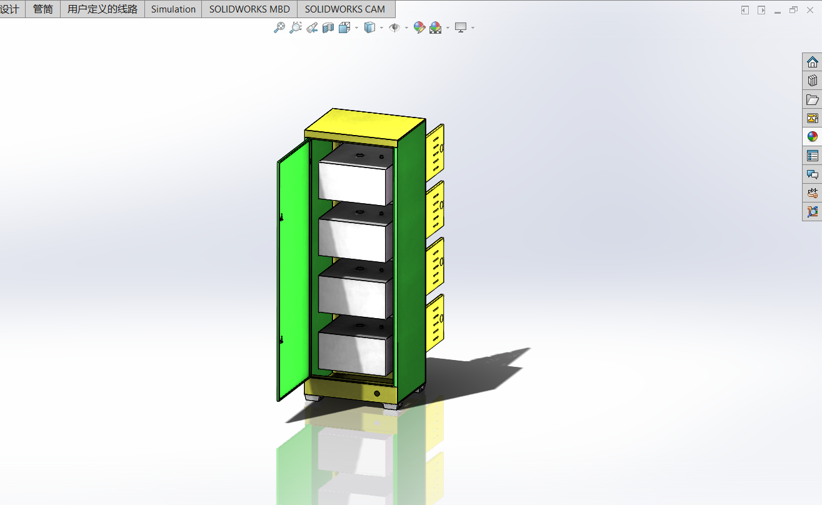This screenshot has height=505, width=822.
Task: Switch to the 设计 tab
Action: click(x=11, y=9)
